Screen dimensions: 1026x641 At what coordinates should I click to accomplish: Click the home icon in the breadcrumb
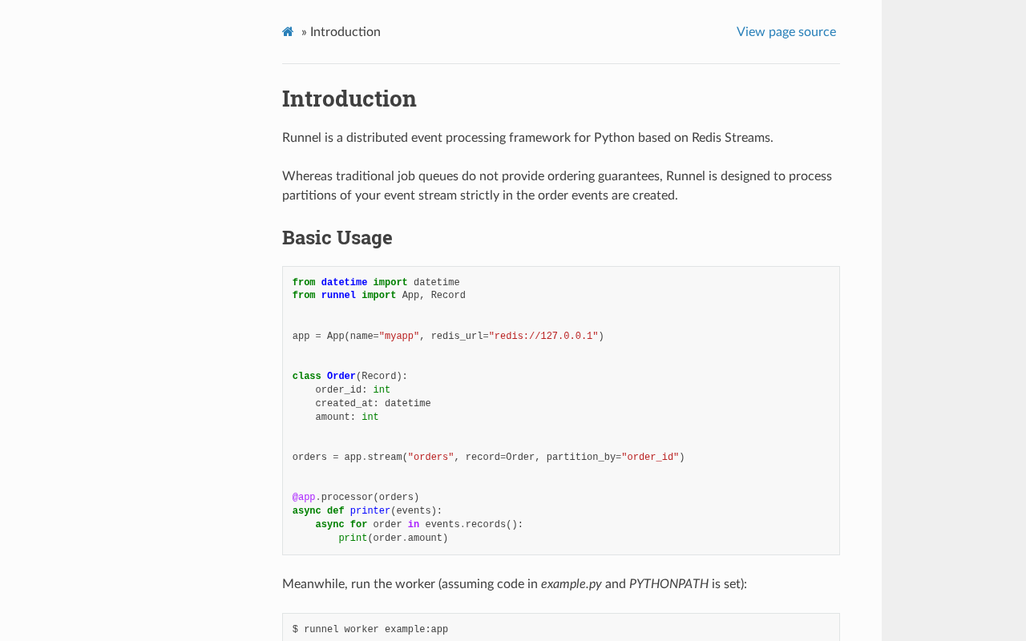[x=288, y=32]
